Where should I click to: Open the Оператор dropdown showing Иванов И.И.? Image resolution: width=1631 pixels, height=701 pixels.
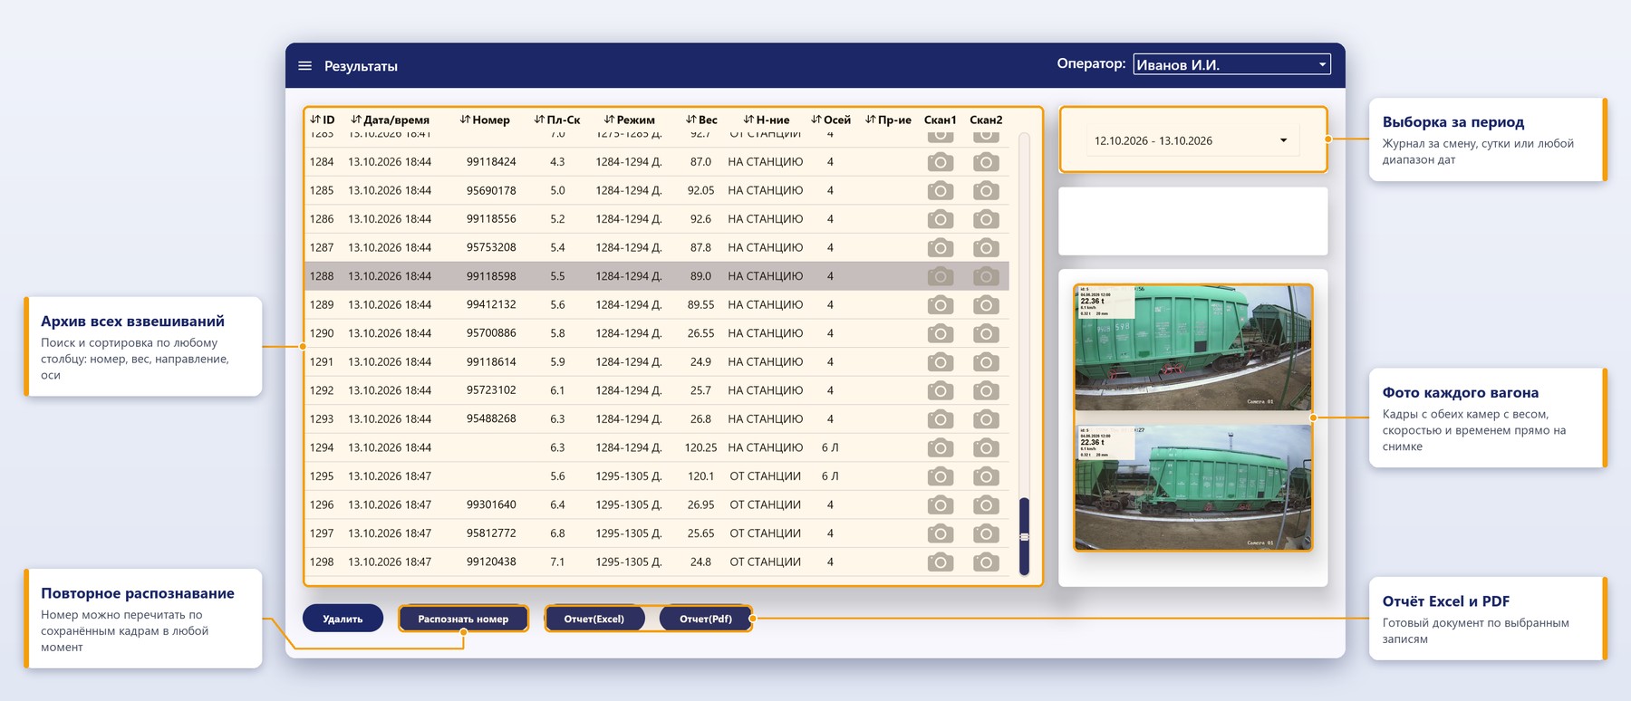[1231, 64]
